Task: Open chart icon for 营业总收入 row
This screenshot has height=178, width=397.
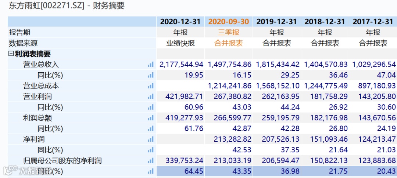Action: click(x=151, y=65)
